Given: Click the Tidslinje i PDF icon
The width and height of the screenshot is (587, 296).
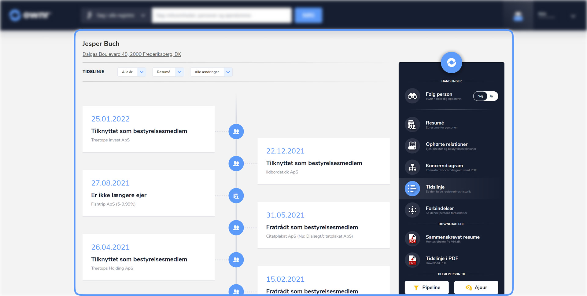Looking at the screenshot, I should click(x=412, y=260).
